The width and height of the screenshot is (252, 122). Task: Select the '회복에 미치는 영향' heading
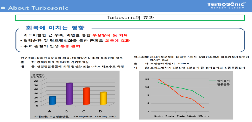click(x=55, y=28)
